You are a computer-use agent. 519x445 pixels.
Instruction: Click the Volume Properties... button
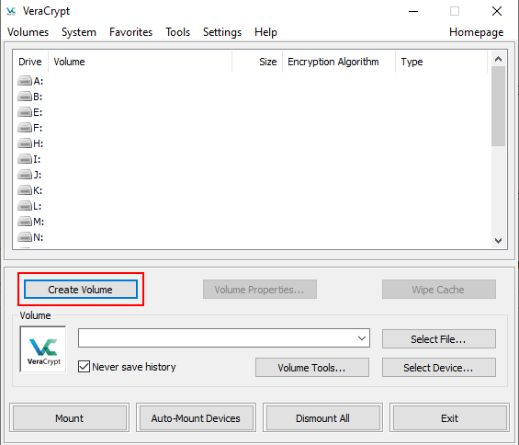(x=259, y=290)
